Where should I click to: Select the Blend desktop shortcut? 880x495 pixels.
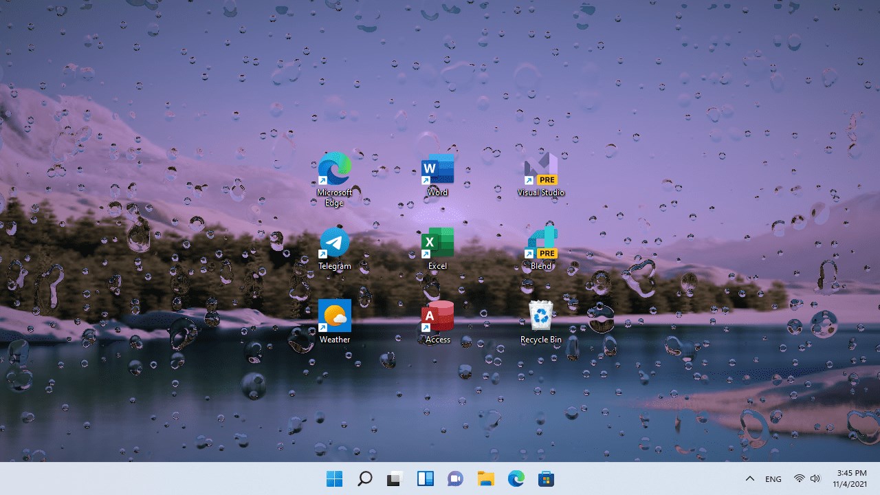coord(541,248)
